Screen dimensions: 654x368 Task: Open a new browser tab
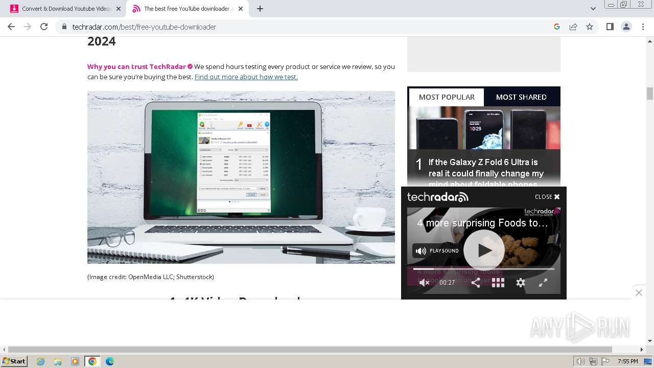point(260,9)
